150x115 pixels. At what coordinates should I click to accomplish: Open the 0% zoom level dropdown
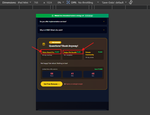point(61,2)
